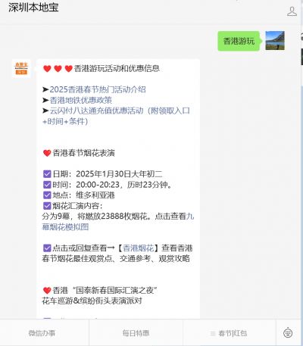Click the arrow bullet before 香港地铁优惠政策

[45, 100]
